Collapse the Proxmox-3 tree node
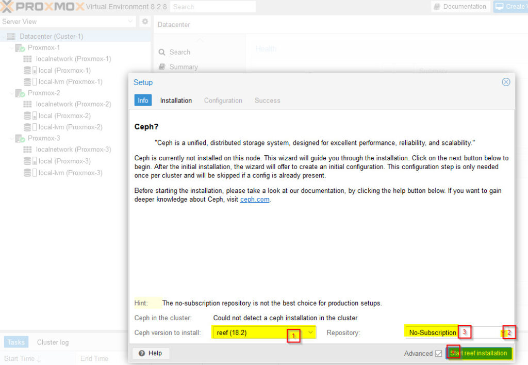 [11, 138]
